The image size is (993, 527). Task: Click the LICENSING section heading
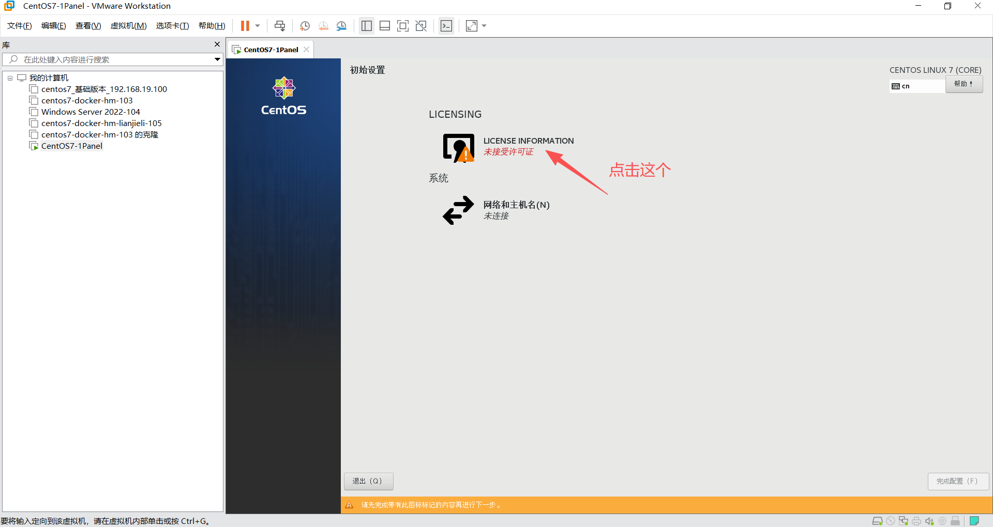pyautogui.click(x=455, y=114)
